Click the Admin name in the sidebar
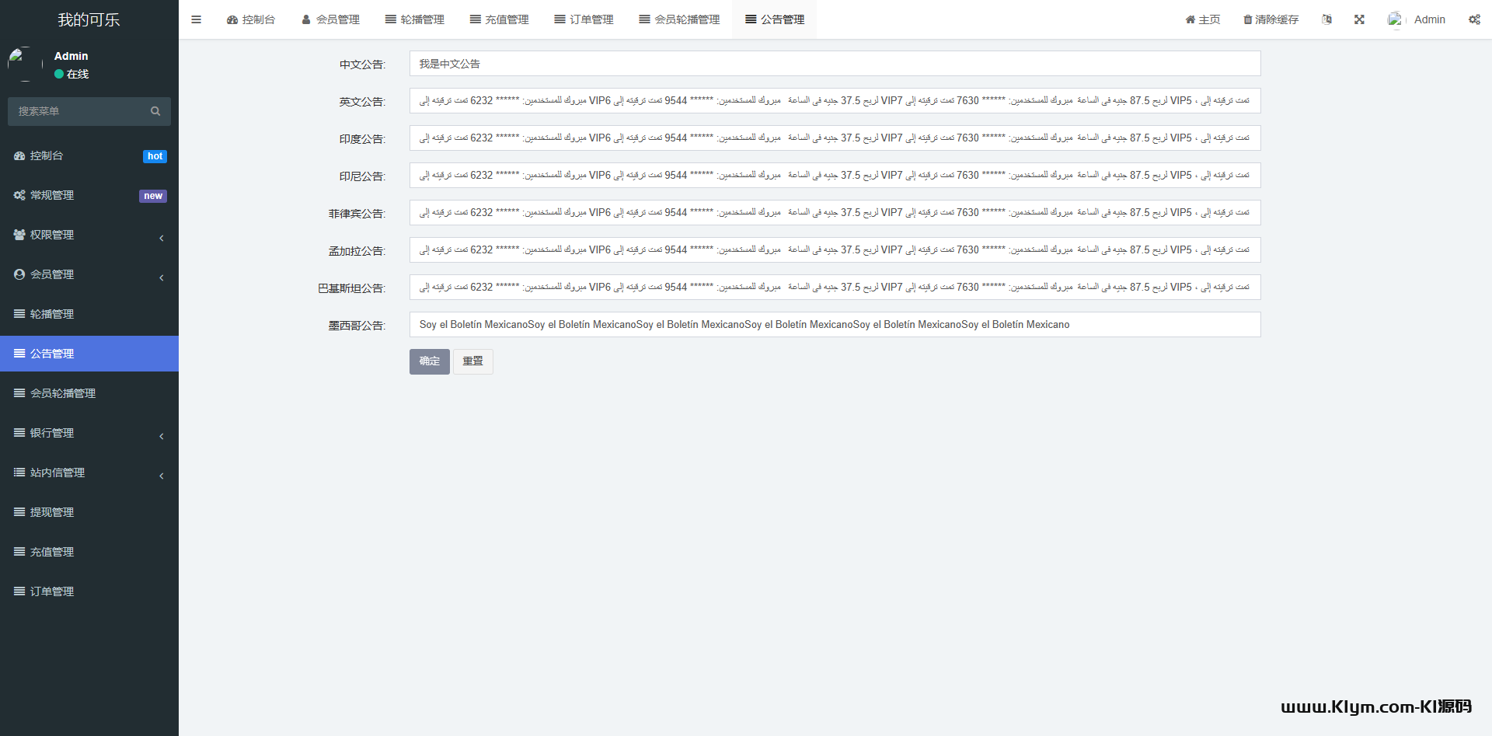This screenshot has width=1492, height=736. click(71, 56)
